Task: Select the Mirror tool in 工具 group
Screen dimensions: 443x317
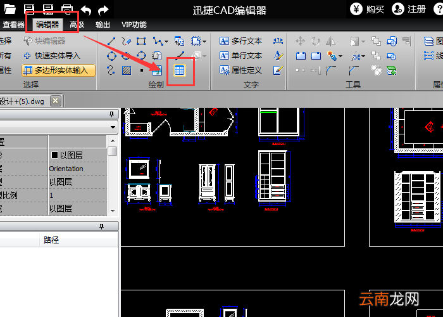Action: point(330,41)
